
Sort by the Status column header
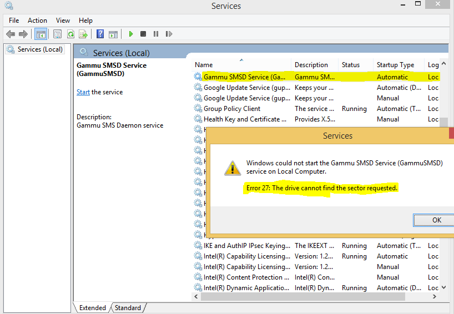click(356, 65)
